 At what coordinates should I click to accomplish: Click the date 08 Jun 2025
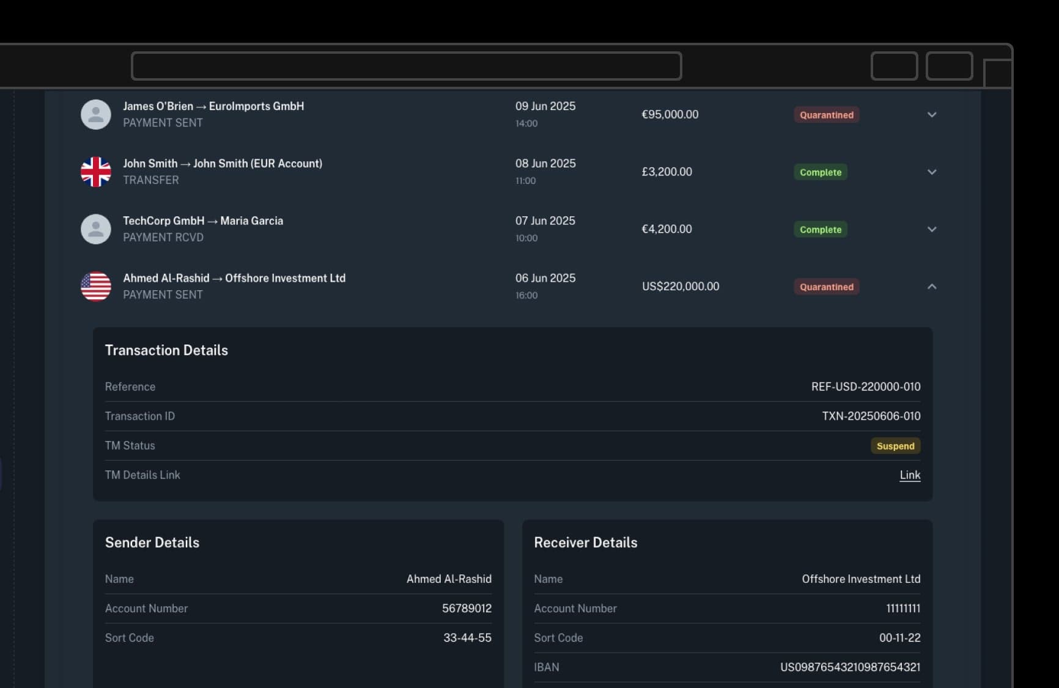point(545,164)
